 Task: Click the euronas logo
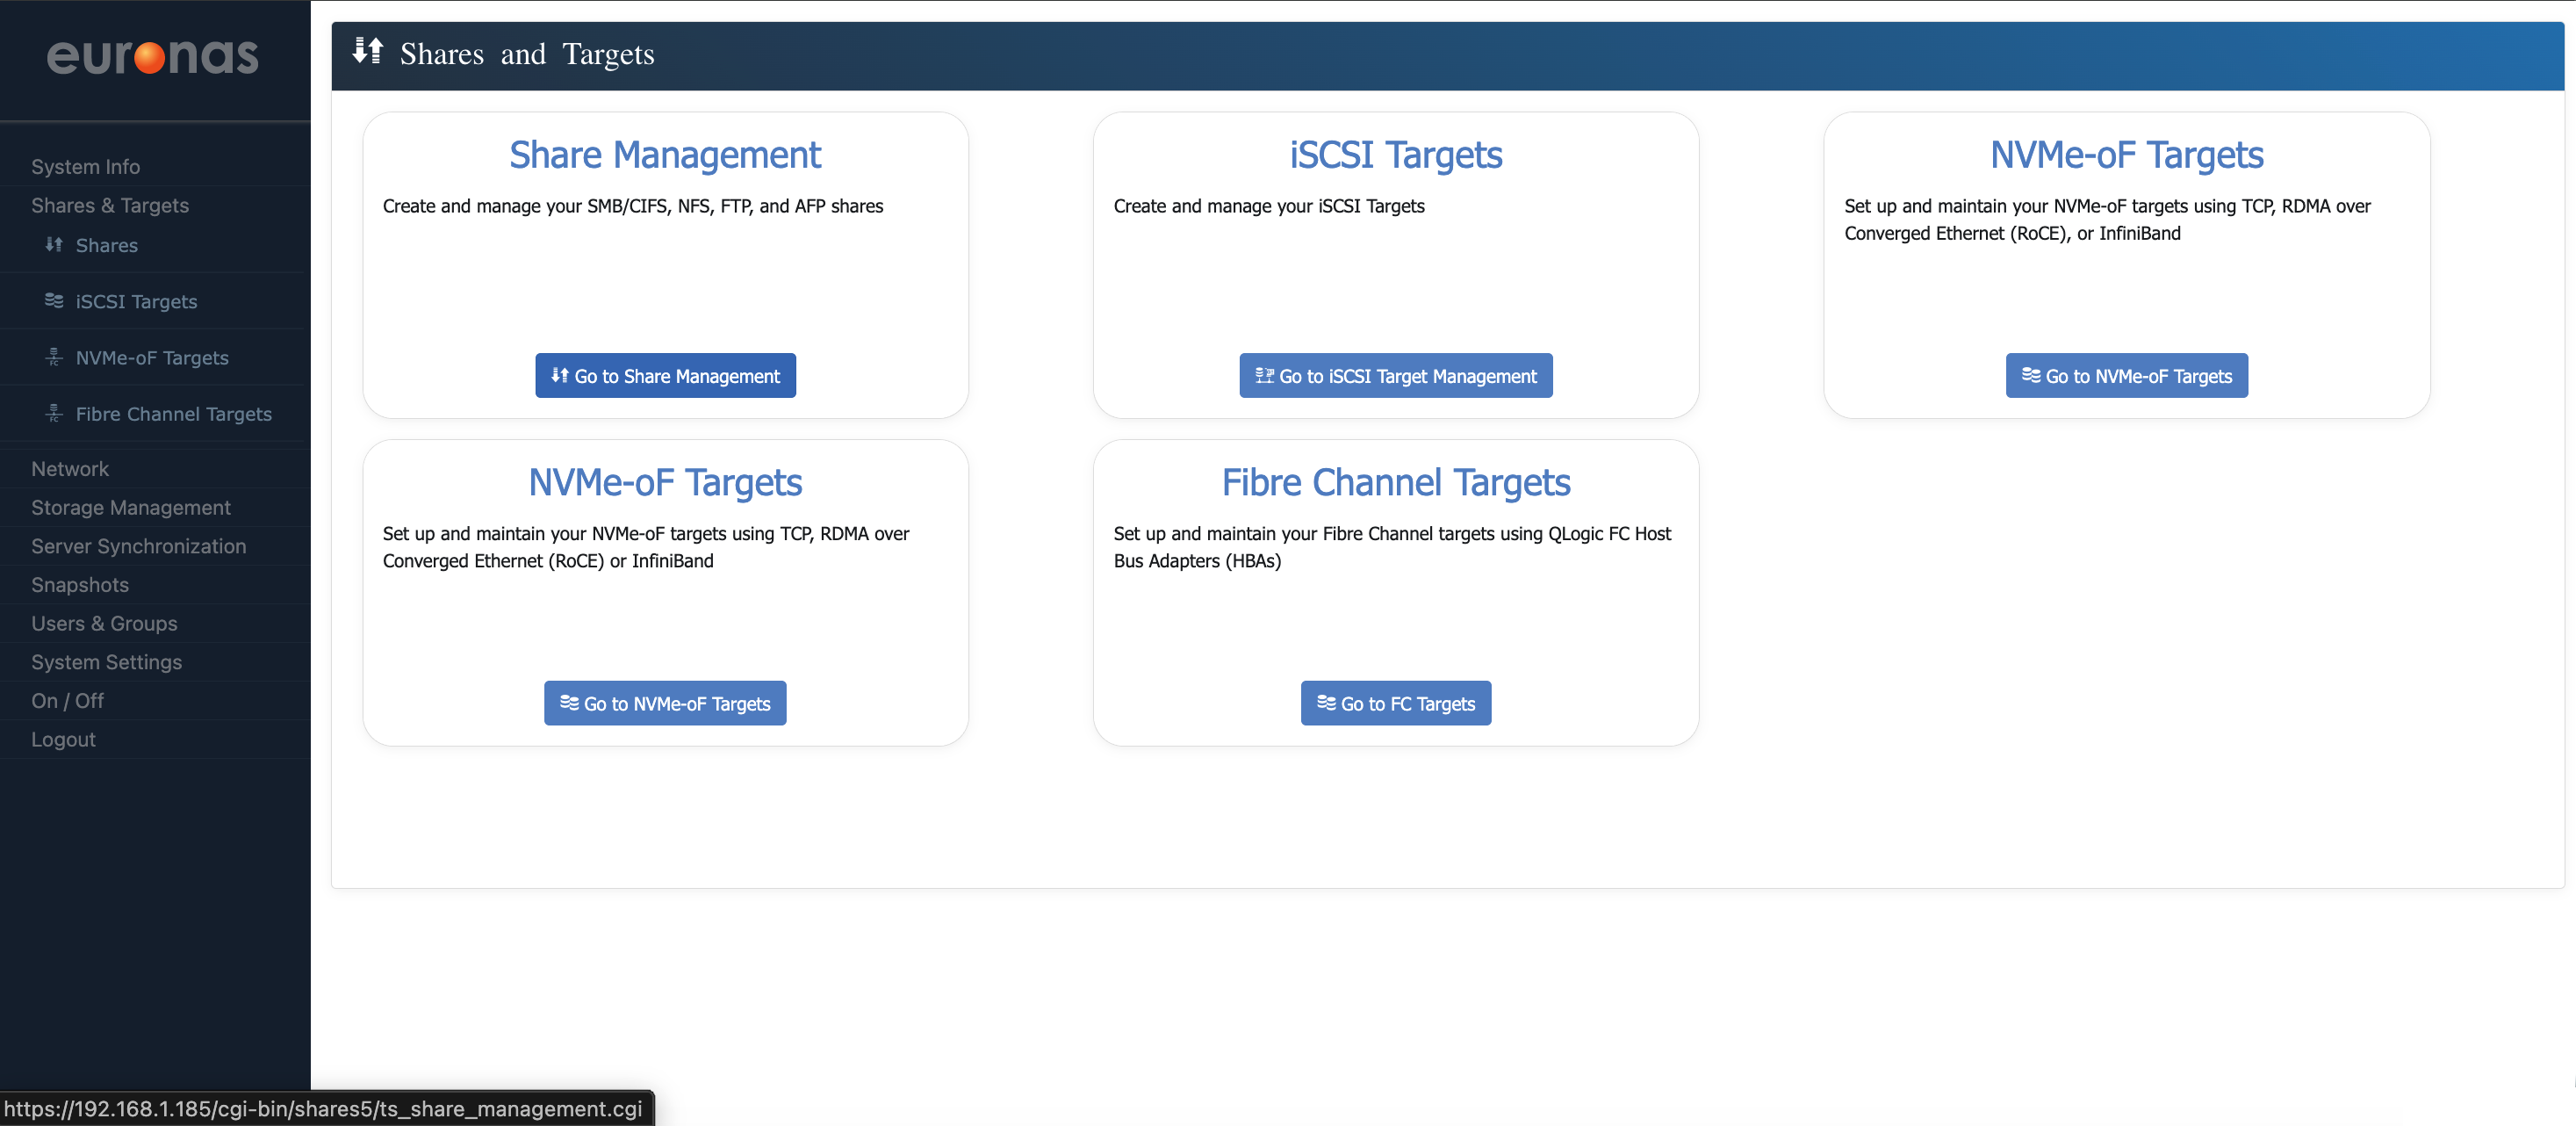point(153,58)
